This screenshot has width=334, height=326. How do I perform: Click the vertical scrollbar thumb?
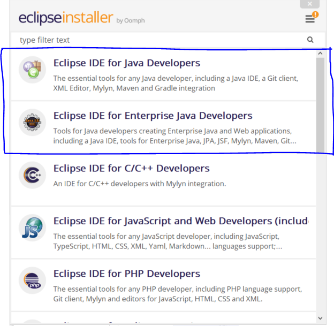click(320, 105)
